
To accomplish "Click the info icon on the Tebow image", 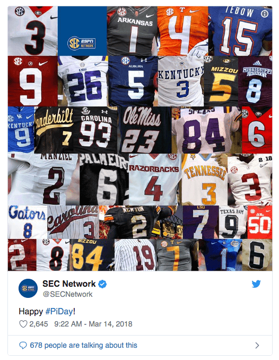I will (x=265, y=14).
